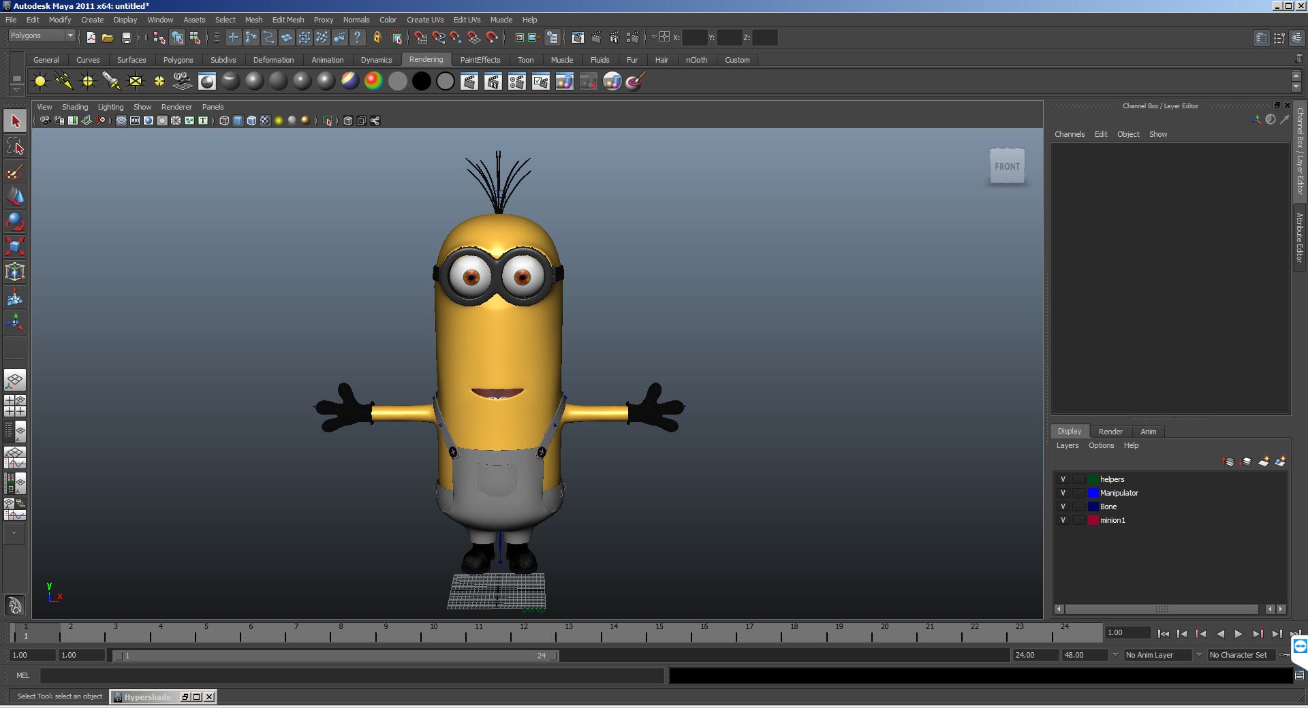This screenshot has height=708, width=1308.
Task: Click the Manipulator layer blue color swatch
Action: point(1093,493)
